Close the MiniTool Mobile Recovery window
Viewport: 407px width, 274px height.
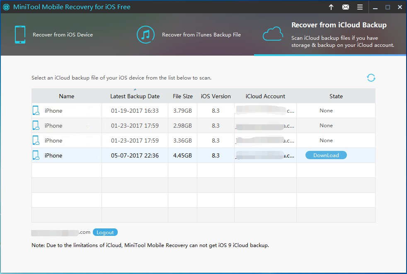(x=400, y=7)
